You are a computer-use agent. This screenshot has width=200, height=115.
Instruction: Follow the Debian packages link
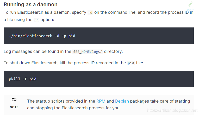tap(122, 101)
